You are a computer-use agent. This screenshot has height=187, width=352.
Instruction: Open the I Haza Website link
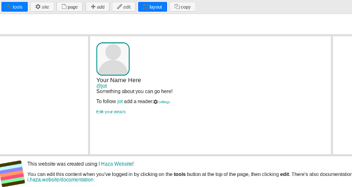pos(115,164)
